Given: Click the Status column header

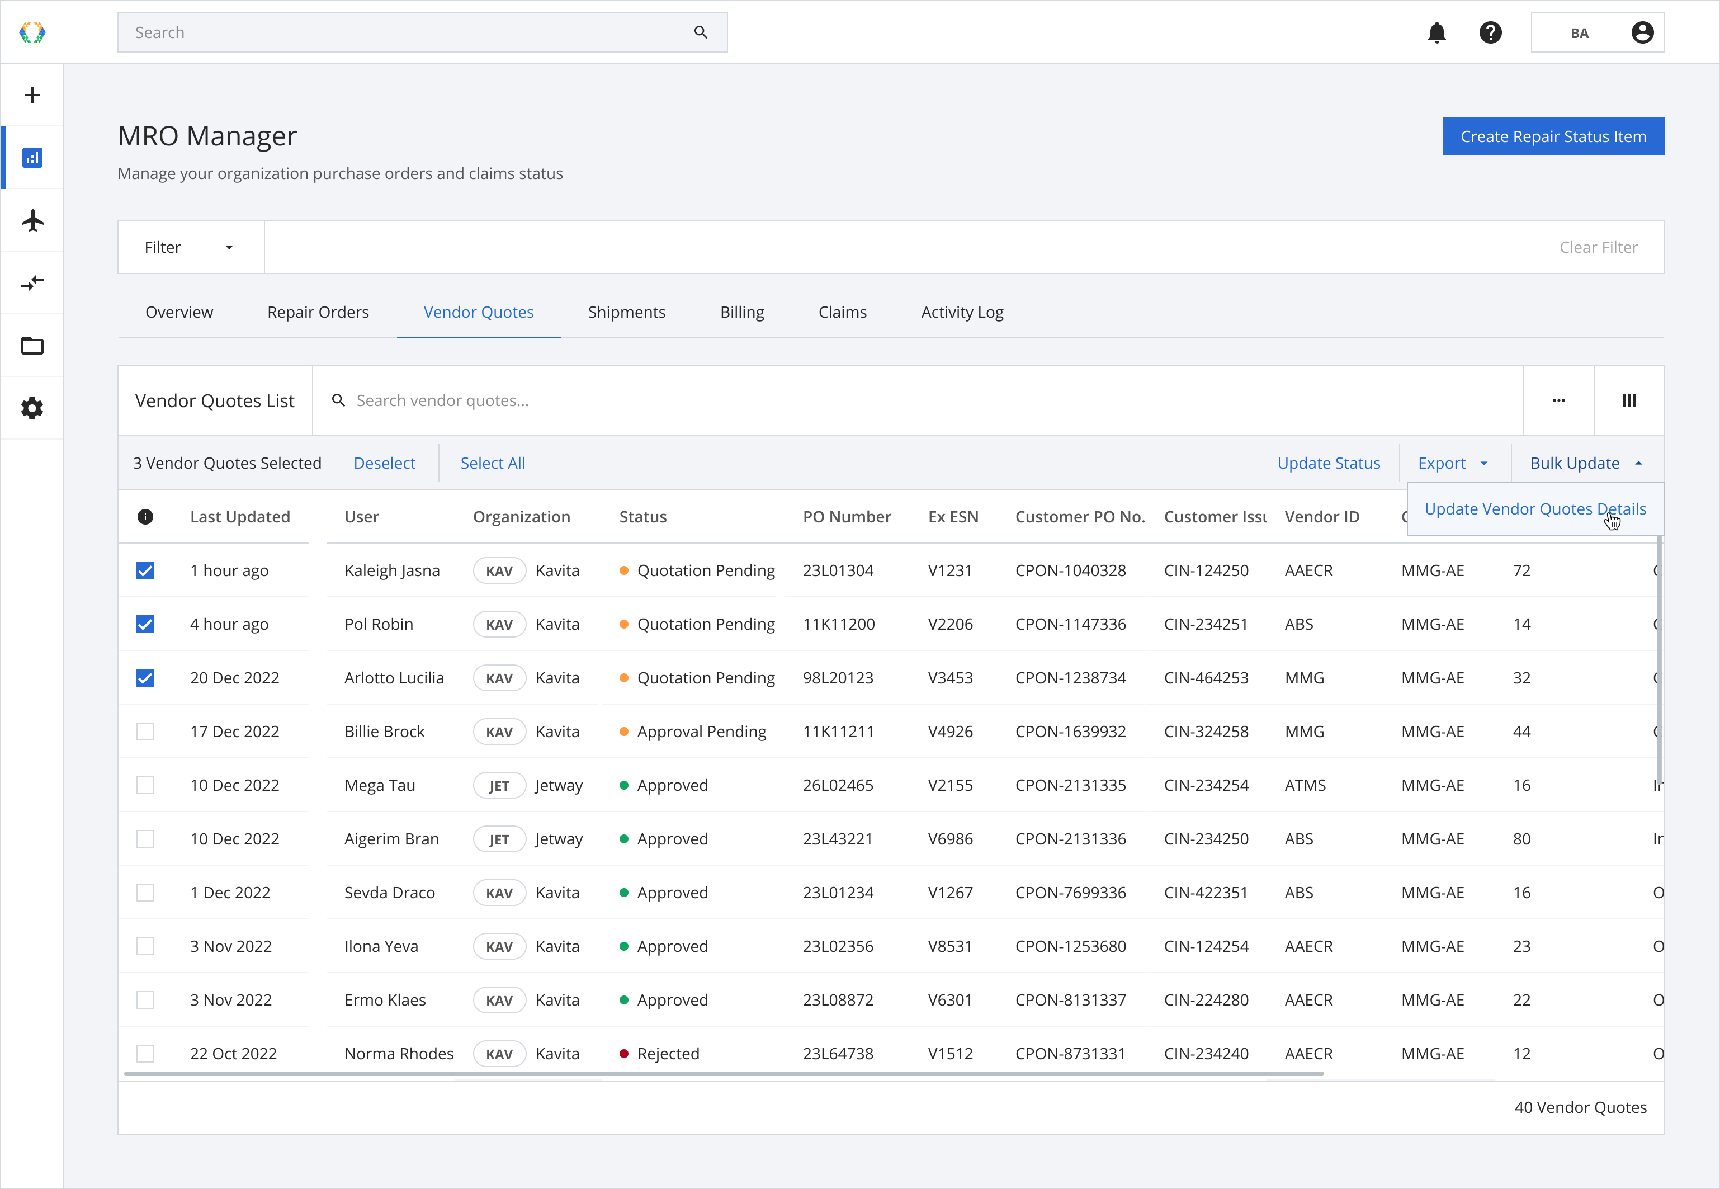Looking at the screenshot, I should (x=643, y=516).
